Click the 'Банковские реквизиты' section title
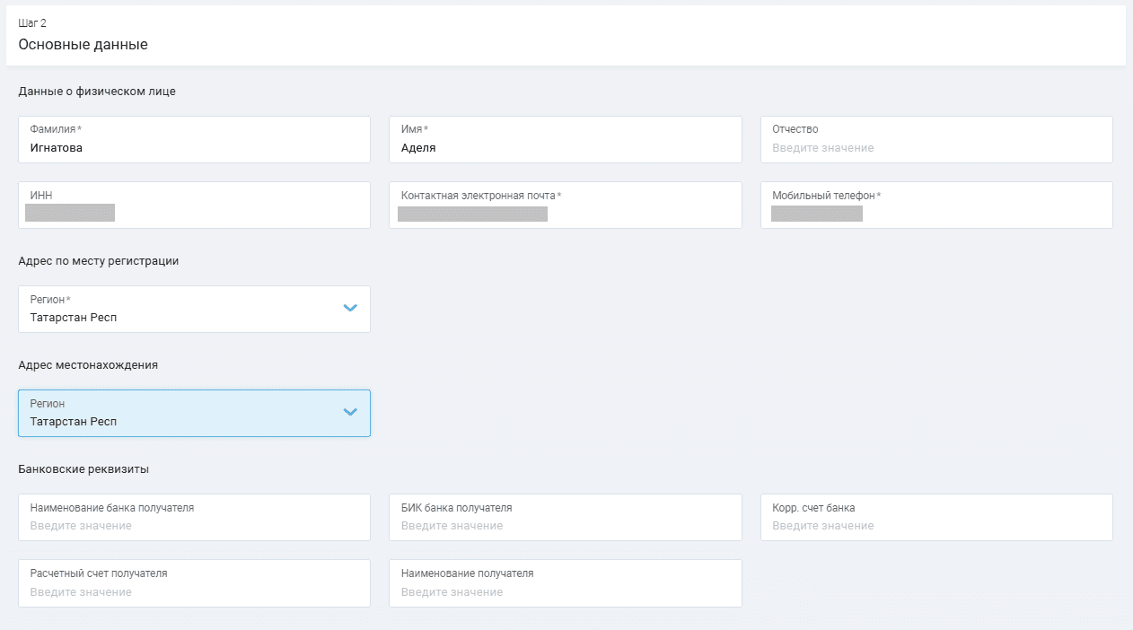 coord(83,468)
